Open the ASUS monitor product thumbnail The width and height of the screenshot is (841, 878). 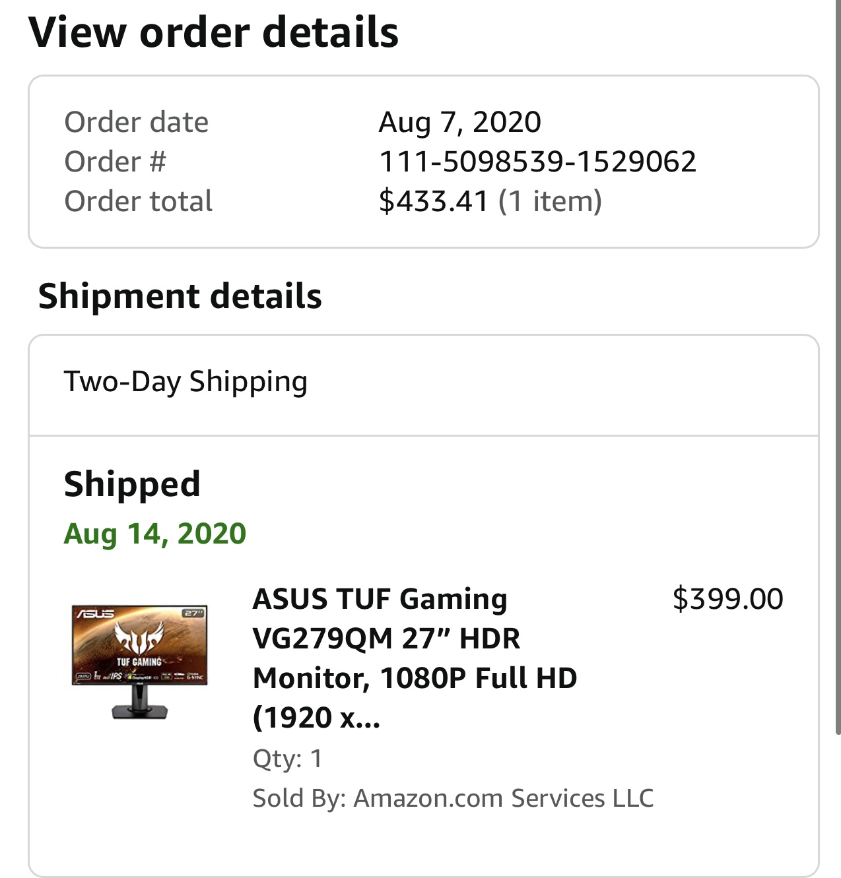[x=139, y=660]
